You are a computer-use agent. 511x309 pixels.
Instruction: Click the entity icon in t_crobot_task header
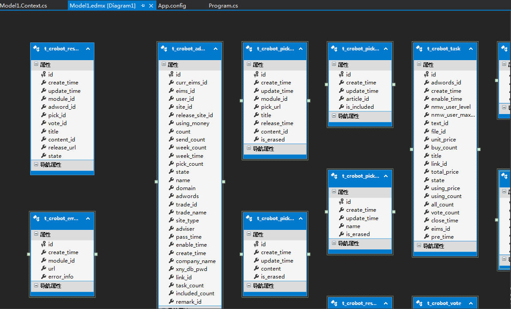coord(419,49)
